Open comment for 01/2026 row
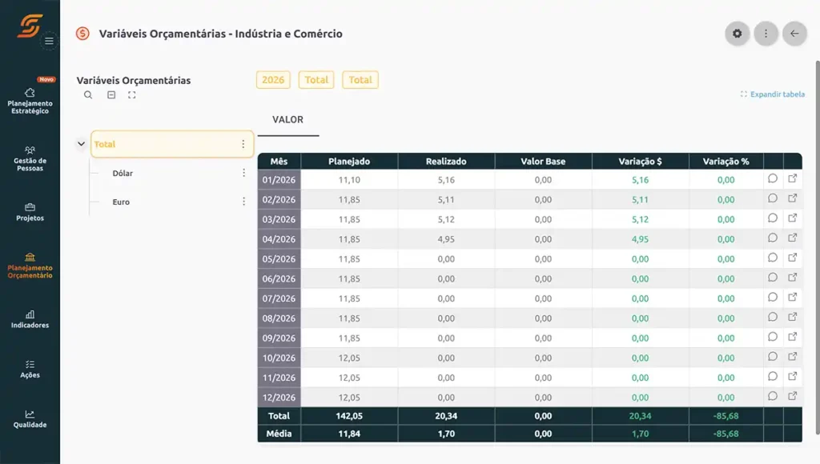Viewport: 820px width, 464px height. (x=773, y=178)
